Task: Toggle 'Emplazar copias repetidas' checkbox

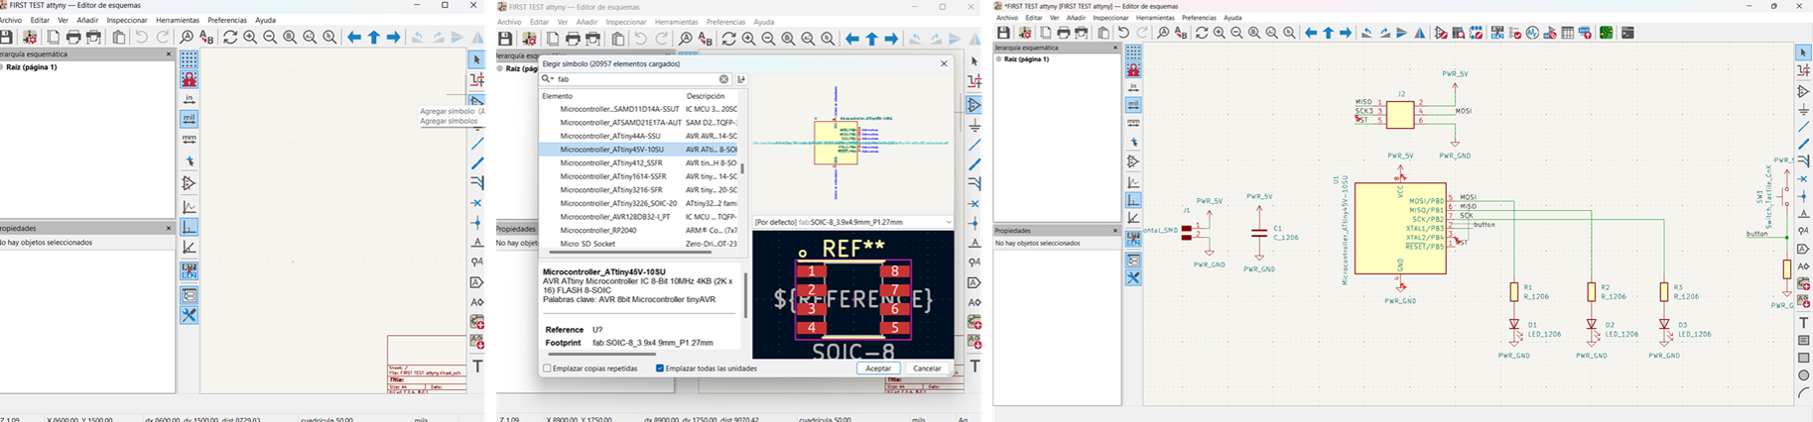Action: pyautogui.click(x=547, y=369)
